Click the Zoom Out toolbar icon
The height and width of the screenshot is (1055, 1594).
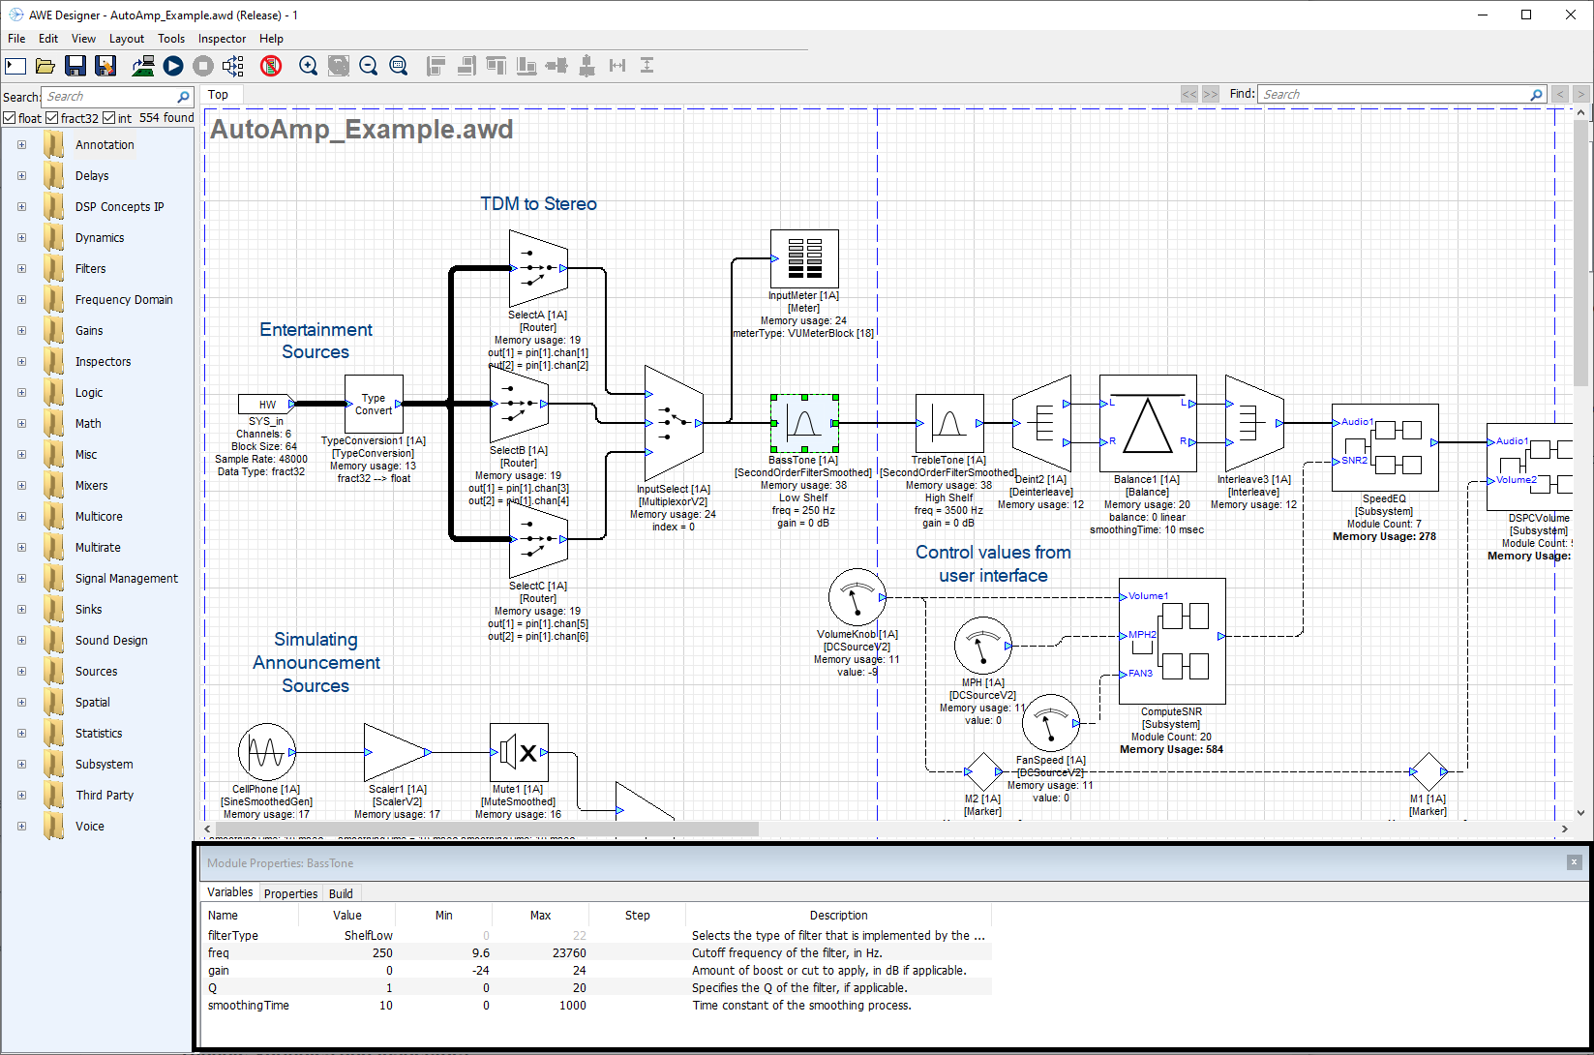click(369, 66)
